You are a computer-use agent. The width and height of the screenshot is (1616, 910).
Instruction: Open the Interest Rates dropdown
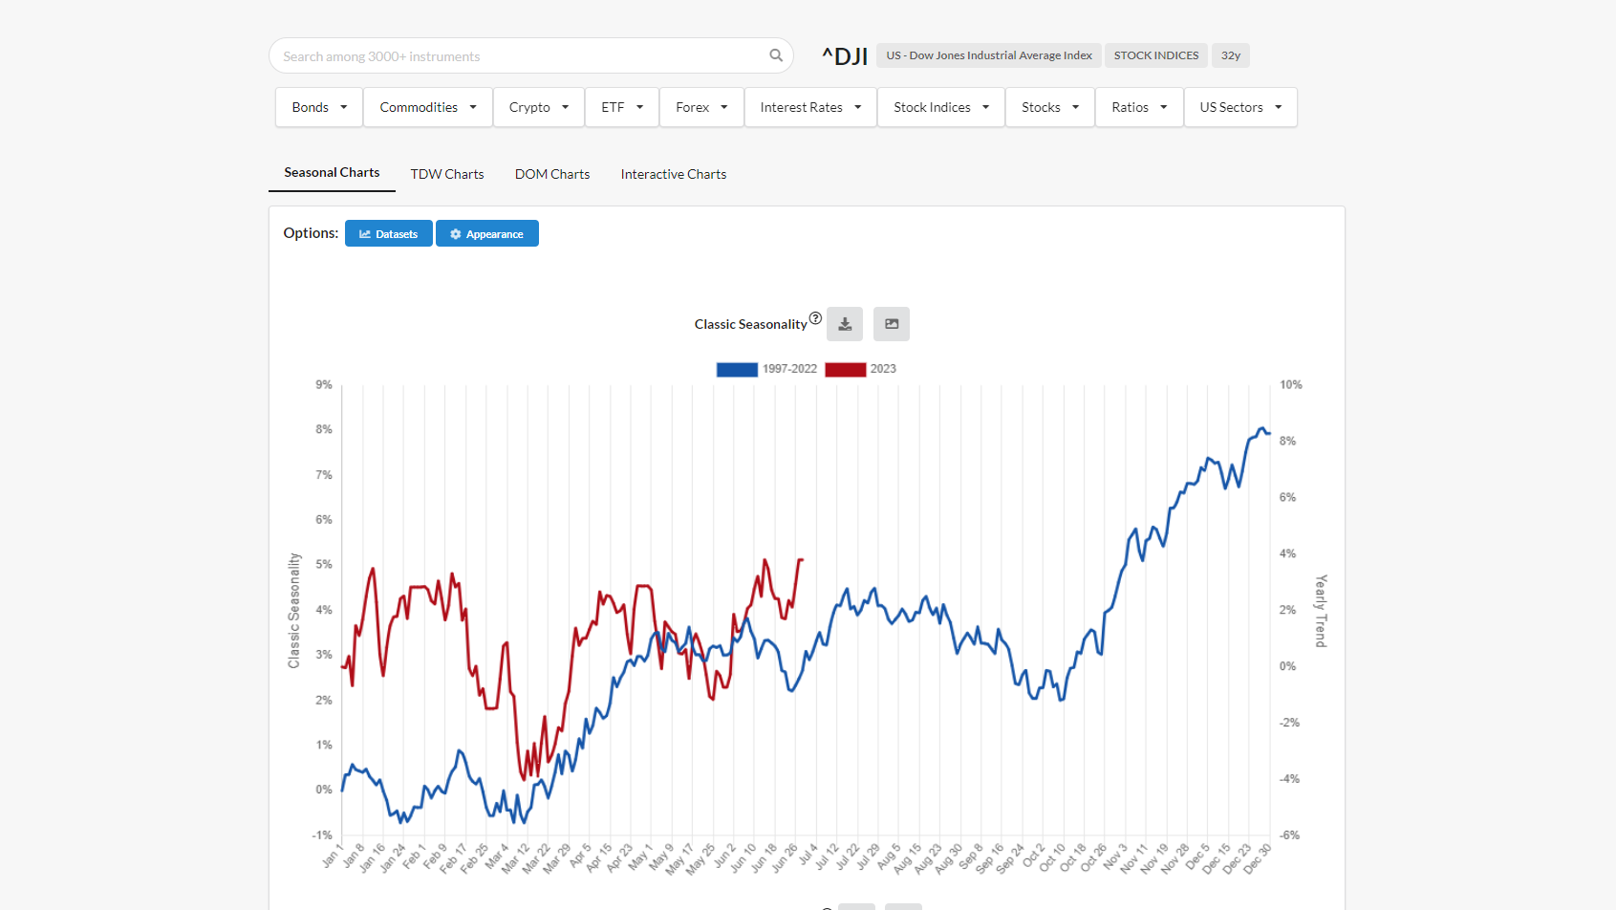[810, 107]
